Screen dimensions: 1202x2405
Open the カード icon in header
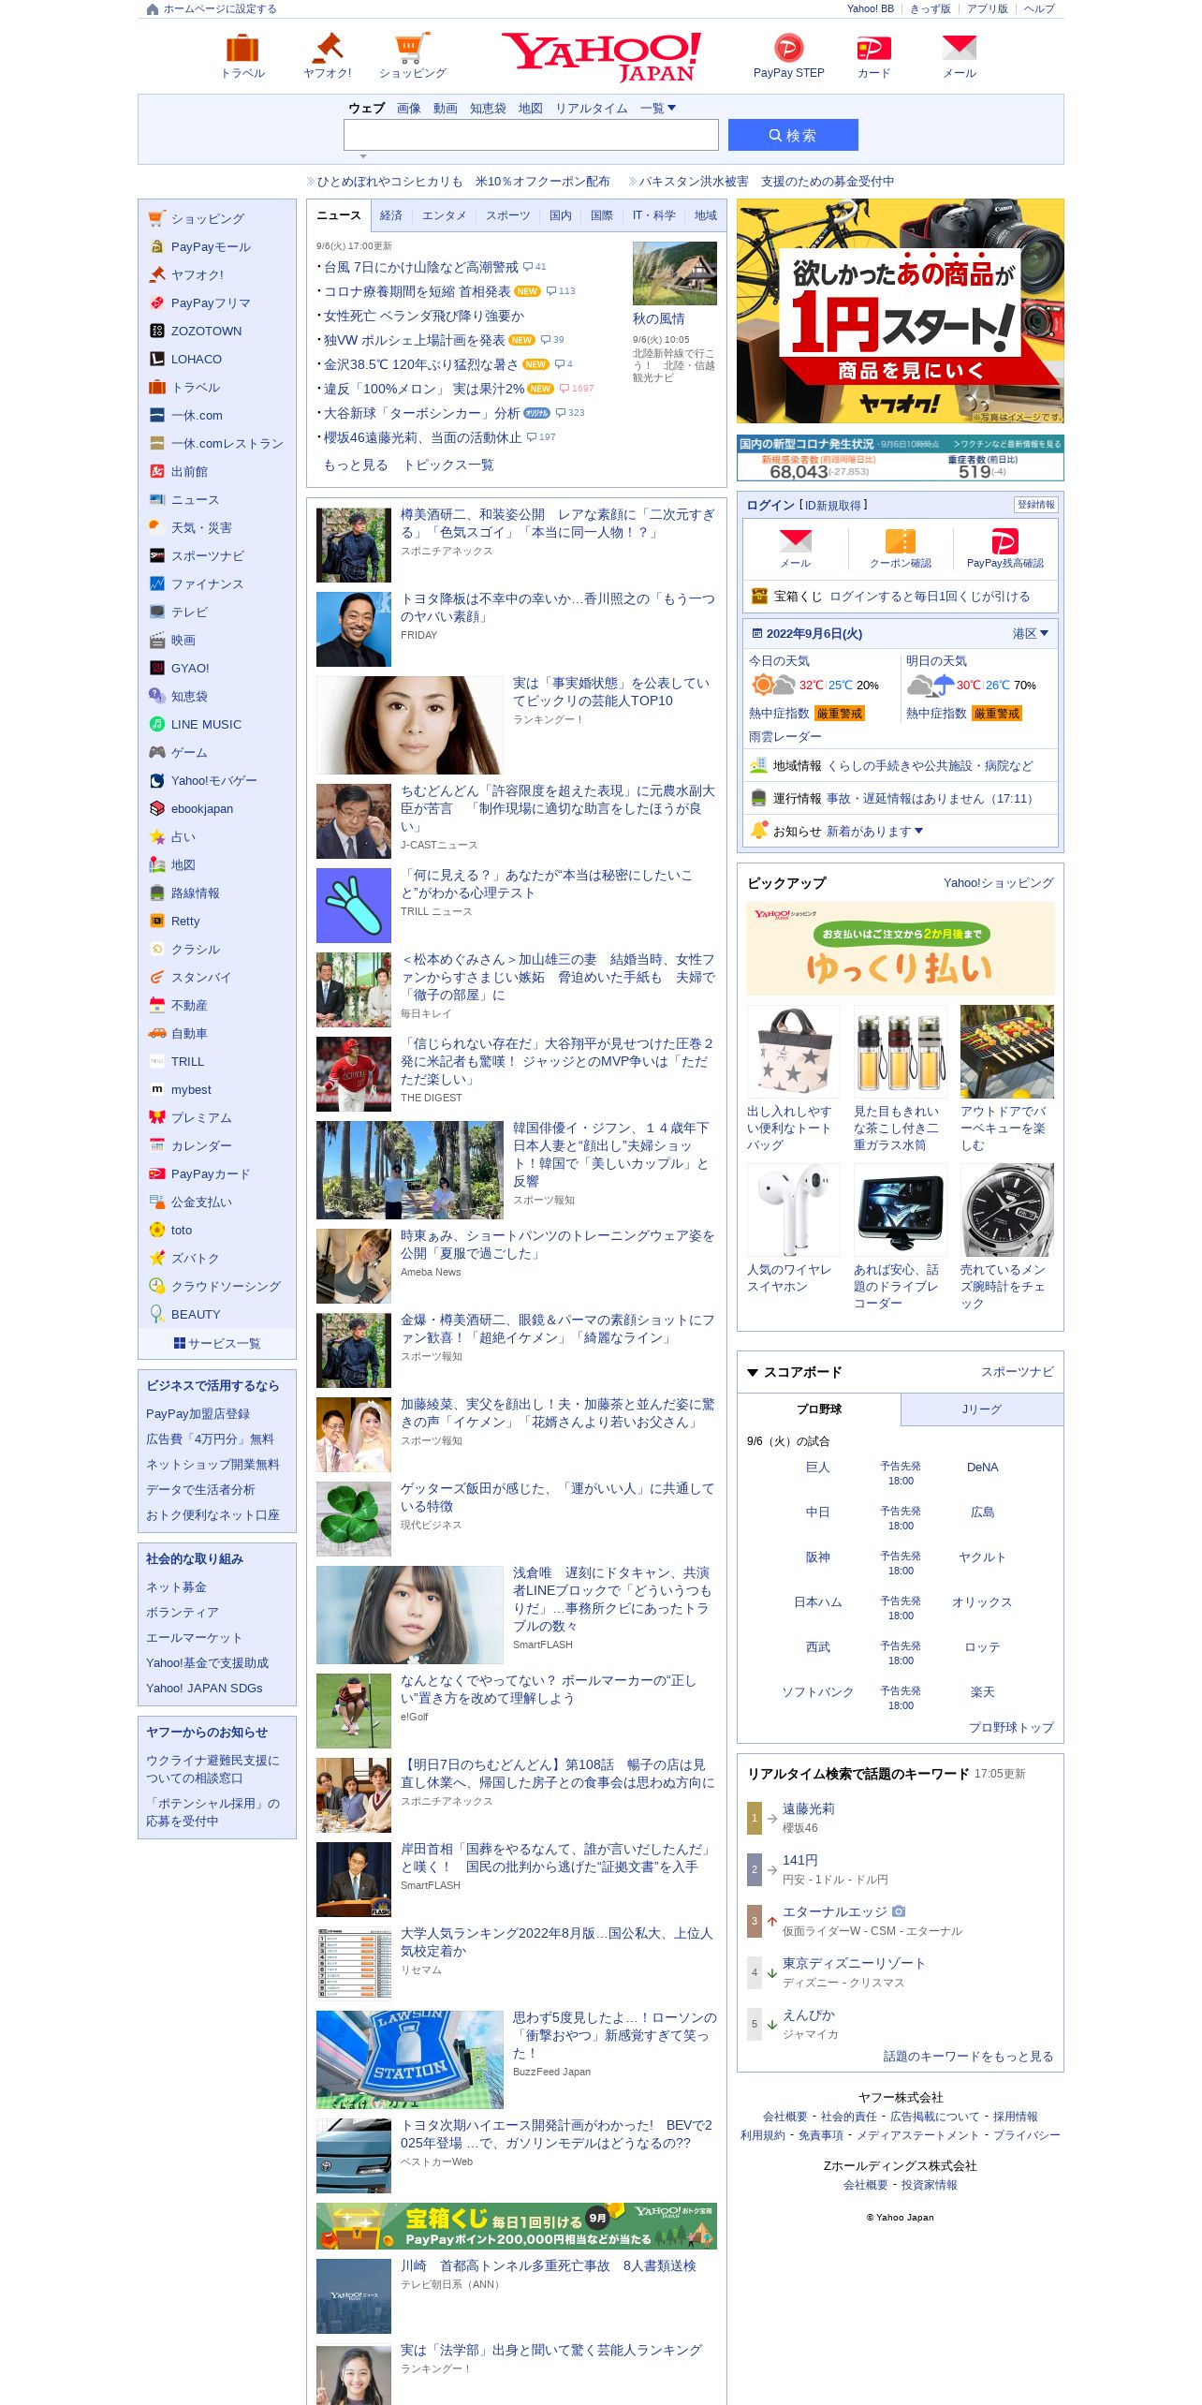tap(874, 48)
